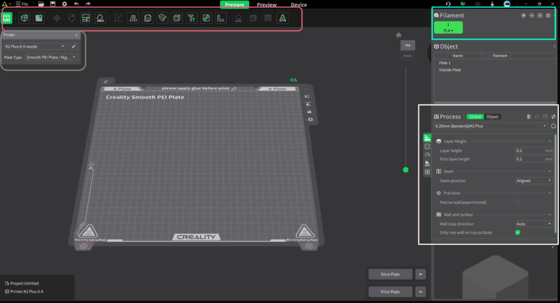The image size is (560, 303).
Task: Click the cloud upload icon in title bar
Action: pos(478,4)
